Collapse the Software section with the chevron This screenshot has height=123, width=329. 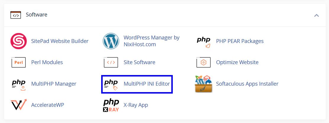point(317,15)
